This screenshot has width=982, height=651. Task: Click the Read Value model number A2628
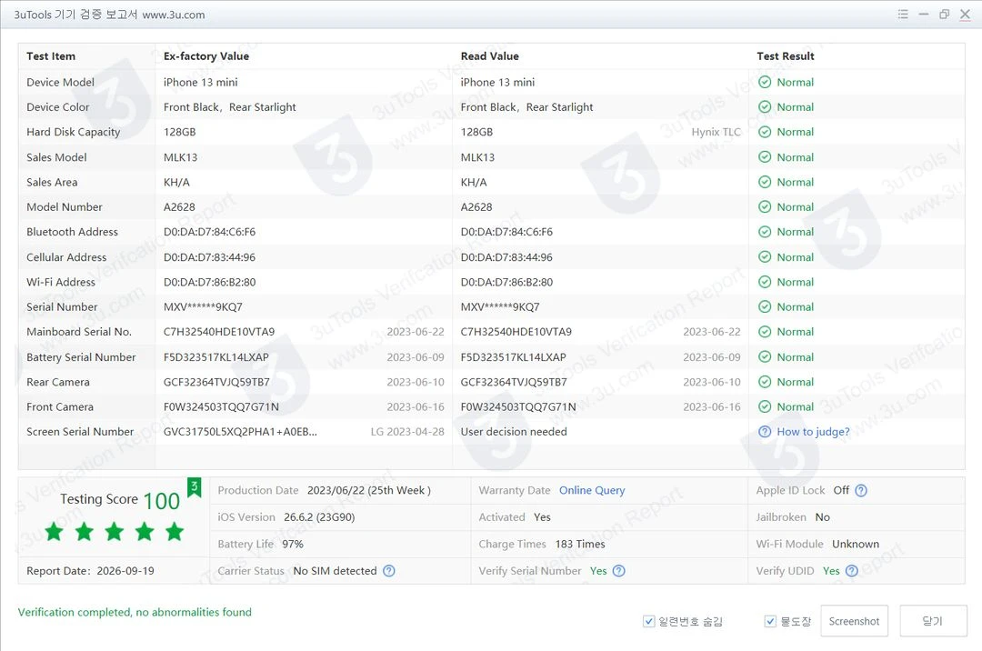476,207
